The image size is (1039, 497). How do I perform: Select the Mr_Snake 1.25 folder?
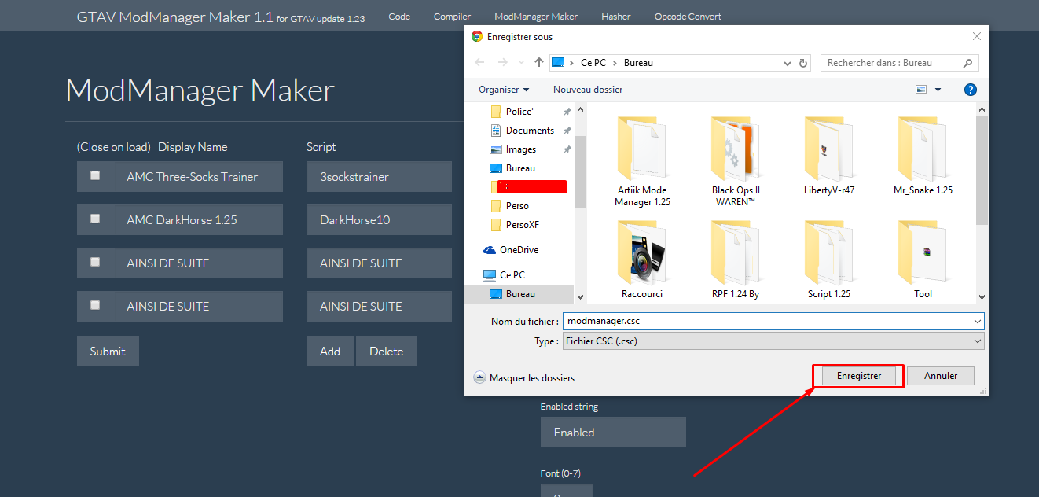(x=923, y=156)
